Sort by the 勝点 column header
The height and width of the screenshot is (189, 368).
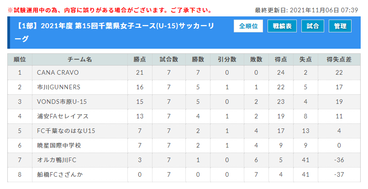[140, 60]
